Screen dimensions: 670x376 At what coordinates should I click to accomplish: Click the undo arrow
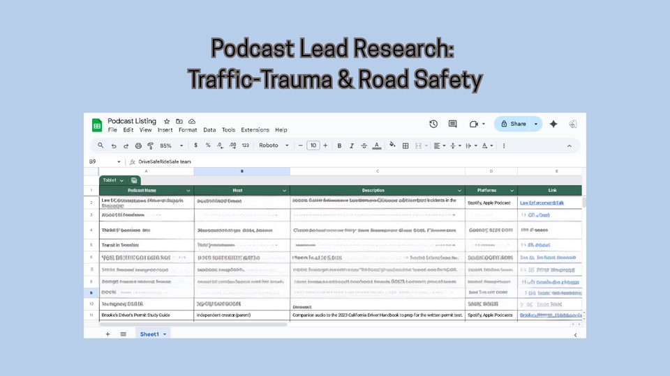(114, 146)
